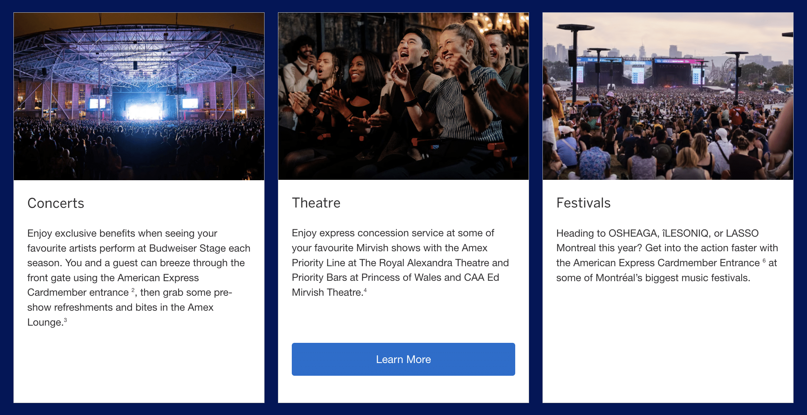Click the words Budweiser Stage
Viewport: 807px width, 415px height.
click(x=187, y=248)
